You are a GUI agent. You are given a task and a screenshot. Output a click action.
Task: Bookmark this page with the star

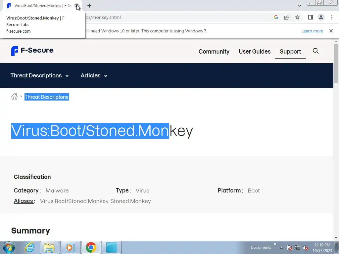[x=297, y=17]
